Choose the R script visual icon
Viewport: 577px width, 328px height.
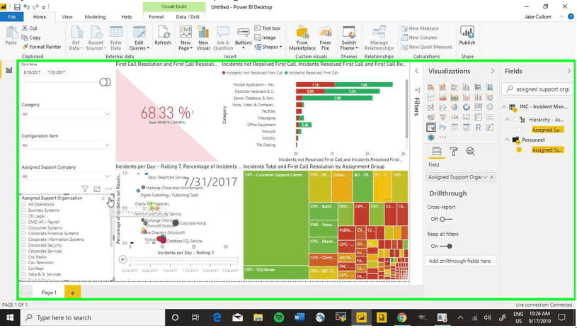pos(478,128)
